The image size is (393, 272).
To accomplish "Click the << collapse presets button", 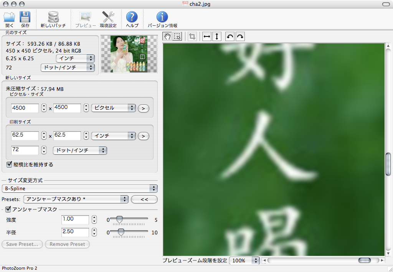I will 144,199.
